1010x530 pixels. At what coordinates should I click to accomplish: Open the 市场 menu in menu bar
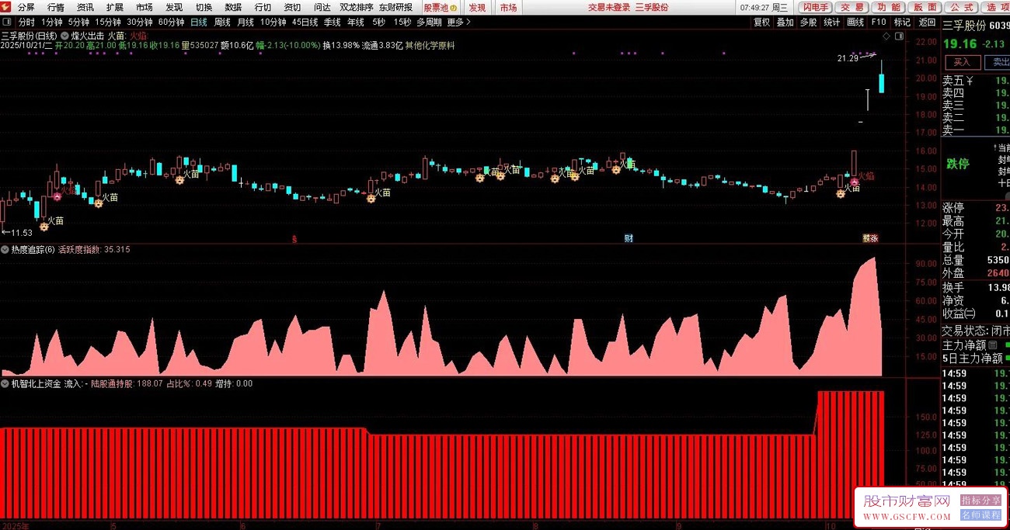pos(145,7)
